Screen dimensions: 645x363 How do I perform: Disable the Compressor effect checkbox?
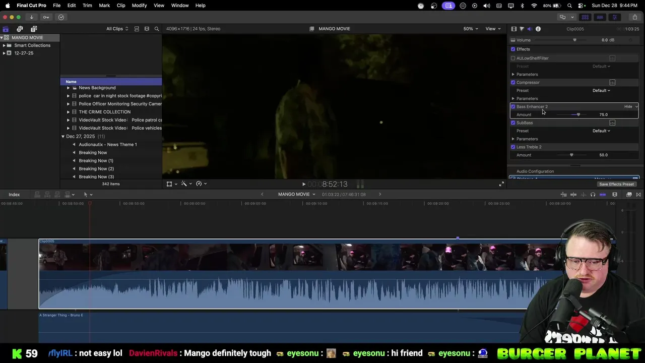tap(513, 82)
